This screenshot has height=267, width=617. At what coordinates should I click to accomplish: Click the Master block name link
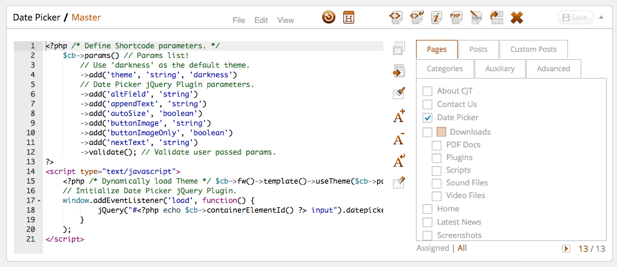pos(86,18)
